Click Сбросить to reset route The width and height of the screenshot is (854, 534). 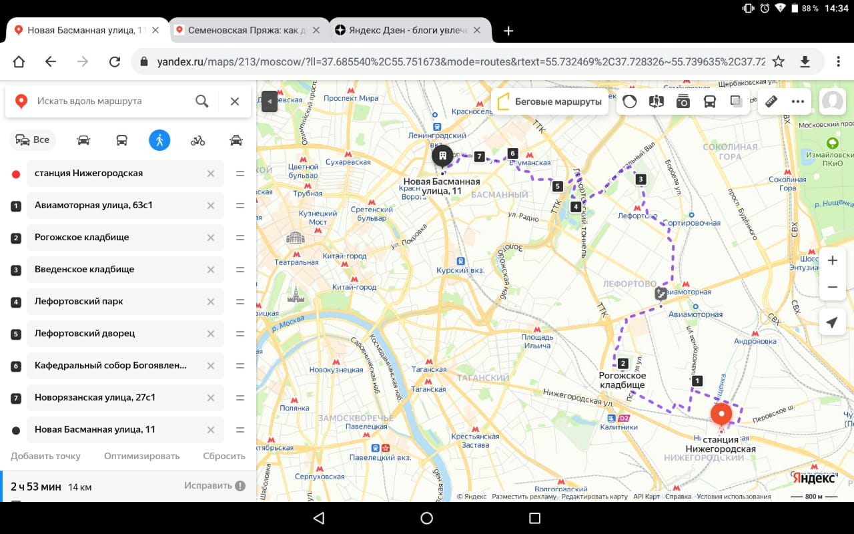[224, 457]
